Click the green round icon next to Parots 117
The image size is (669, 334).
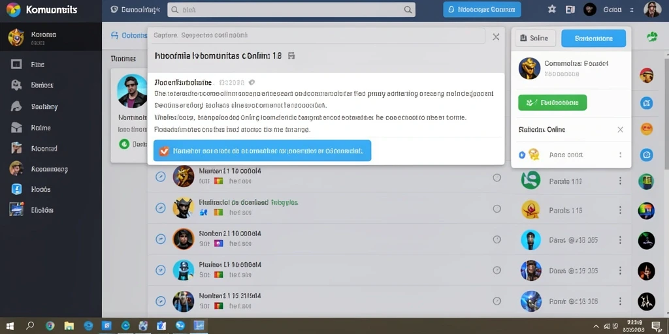530,181
